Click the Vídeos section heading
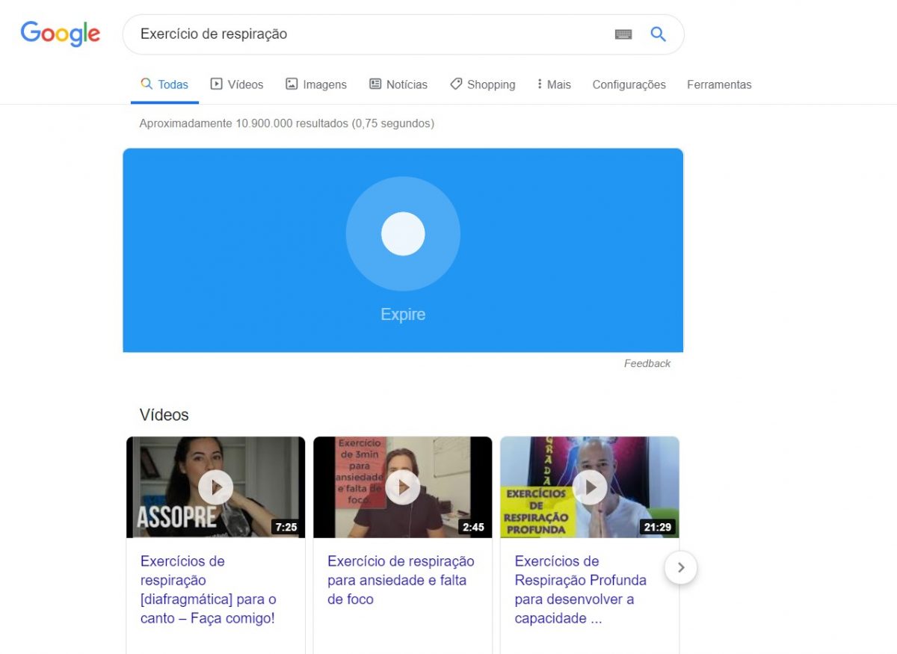 (x=164, y=415)
